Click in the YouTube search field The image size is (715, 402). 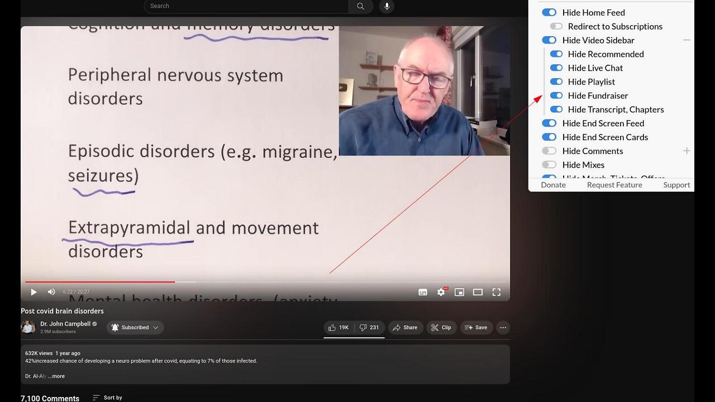click(246, 6)
